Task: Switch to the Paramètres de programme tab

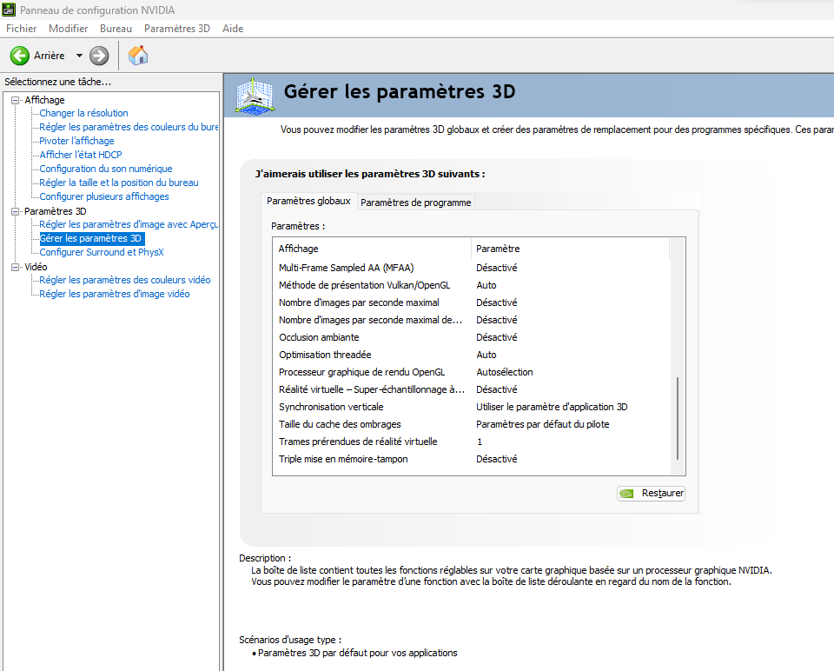Action: [415, 203]
